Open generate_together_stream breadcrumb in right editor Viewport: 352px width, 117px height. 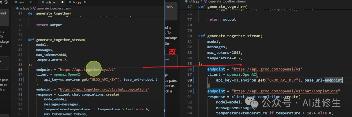pyautogui.click(x=227, y=1)
